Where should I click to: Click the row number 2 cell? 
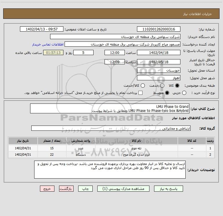210,155
